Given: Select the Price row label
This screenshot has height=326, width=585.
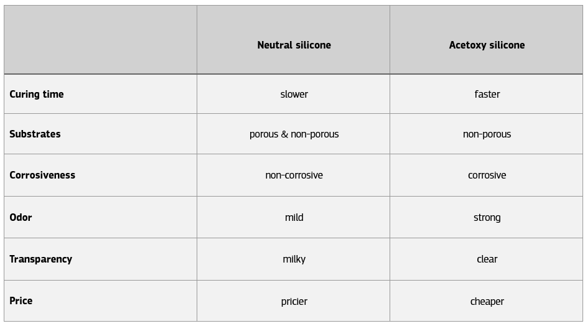Looking at the screenshot, I should [x=21, y=300].
